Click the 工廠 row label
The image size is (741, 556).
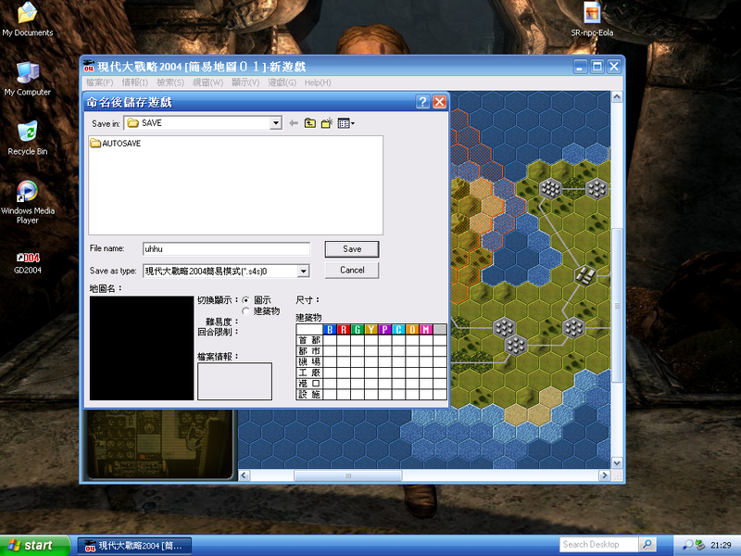coord(309,373)
